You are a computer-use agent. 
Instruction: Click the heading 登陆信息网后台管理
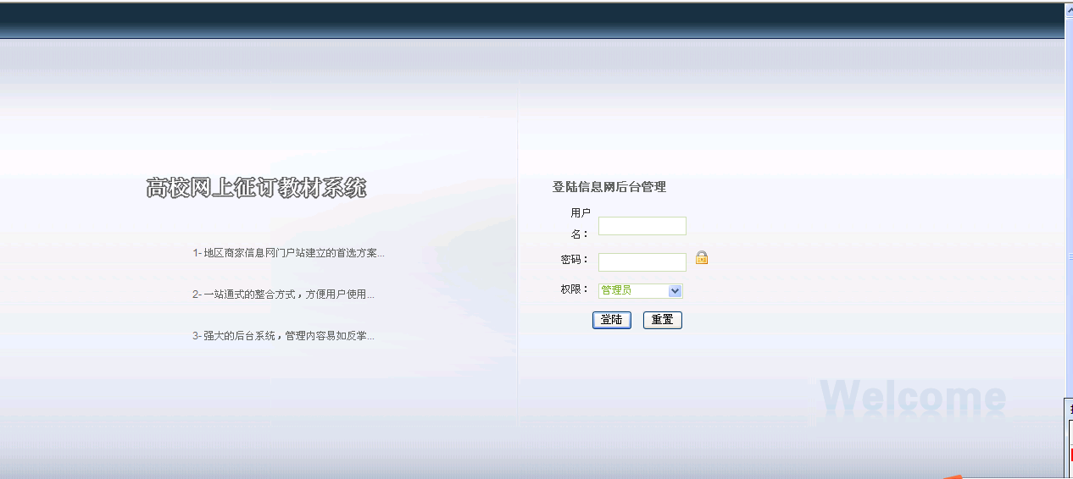point(609,187)
